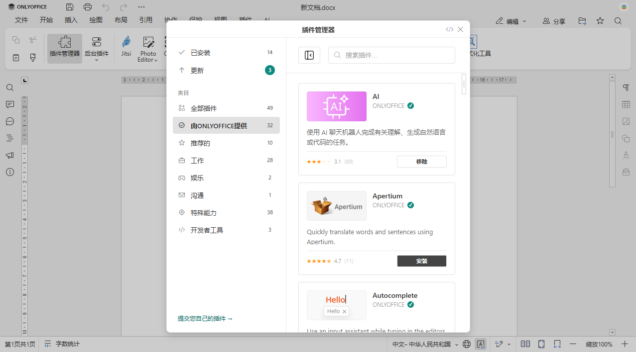Image resolution: width=636 pixels, height=352 pixels.
Task: Open the About info icon
Action: pos(10,172)
